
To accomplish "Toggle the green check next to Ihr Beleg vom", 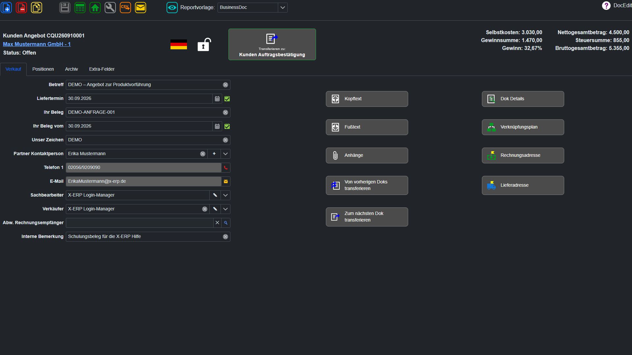I will click(227, 126).
